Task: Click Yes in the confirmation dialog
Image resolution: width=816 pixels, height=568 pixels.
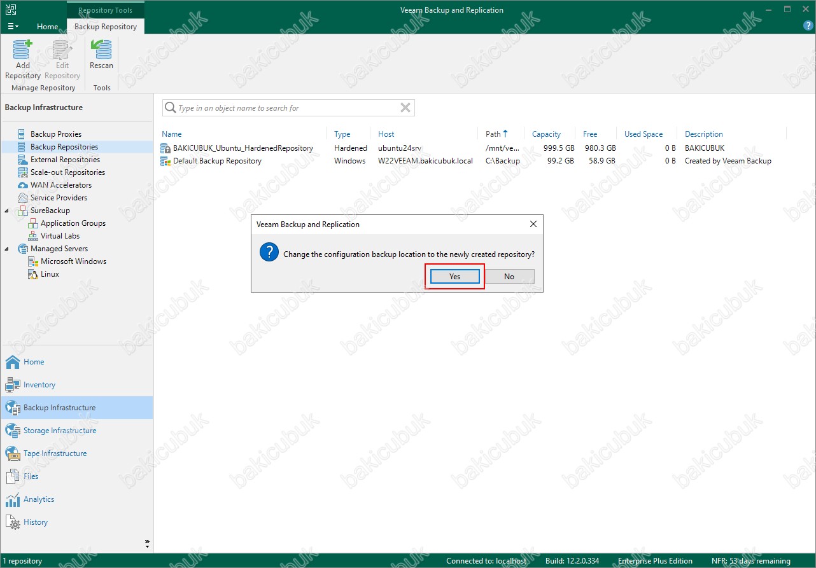Action: 454,277
